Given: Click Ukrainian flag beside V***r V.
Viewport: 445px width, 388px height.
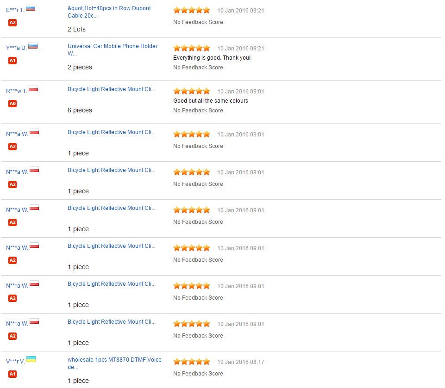Looking at the screenshot, I should [31, 359].
